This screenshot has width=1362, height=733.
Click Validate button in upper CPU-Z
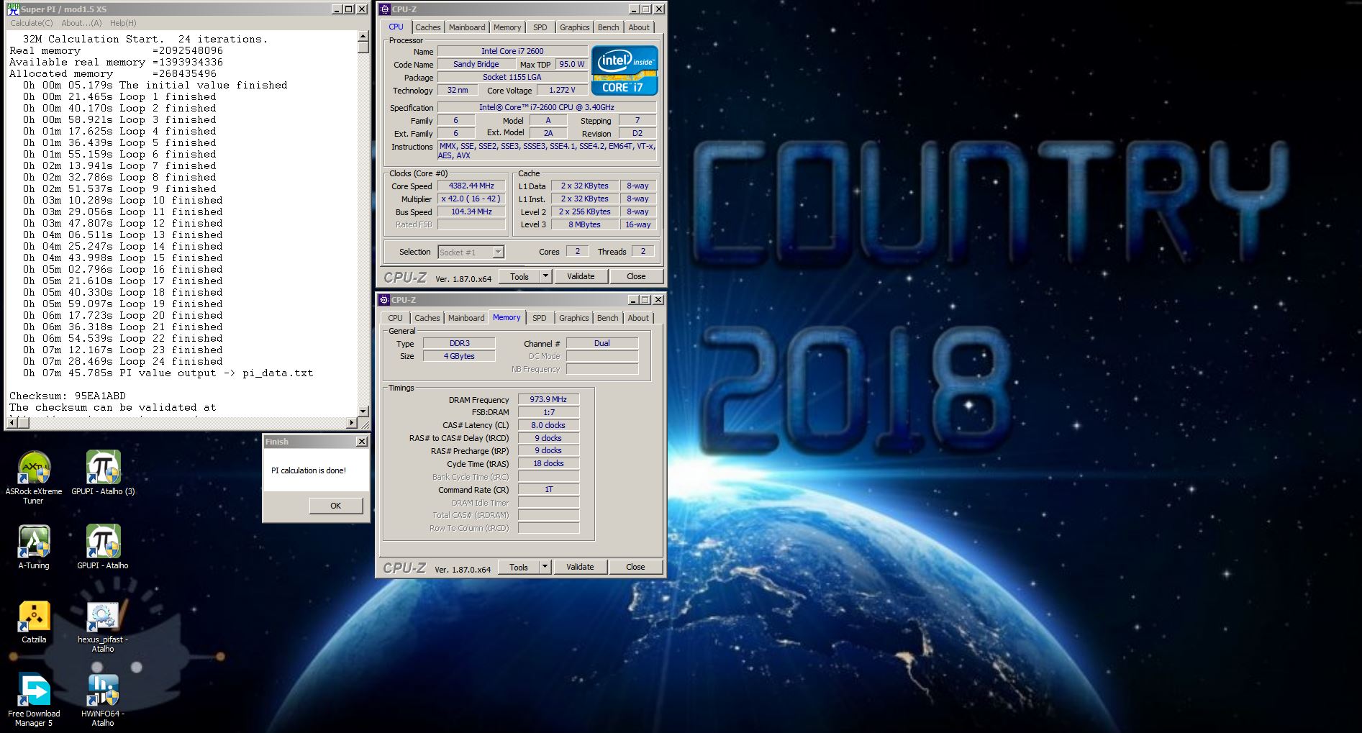581,276
